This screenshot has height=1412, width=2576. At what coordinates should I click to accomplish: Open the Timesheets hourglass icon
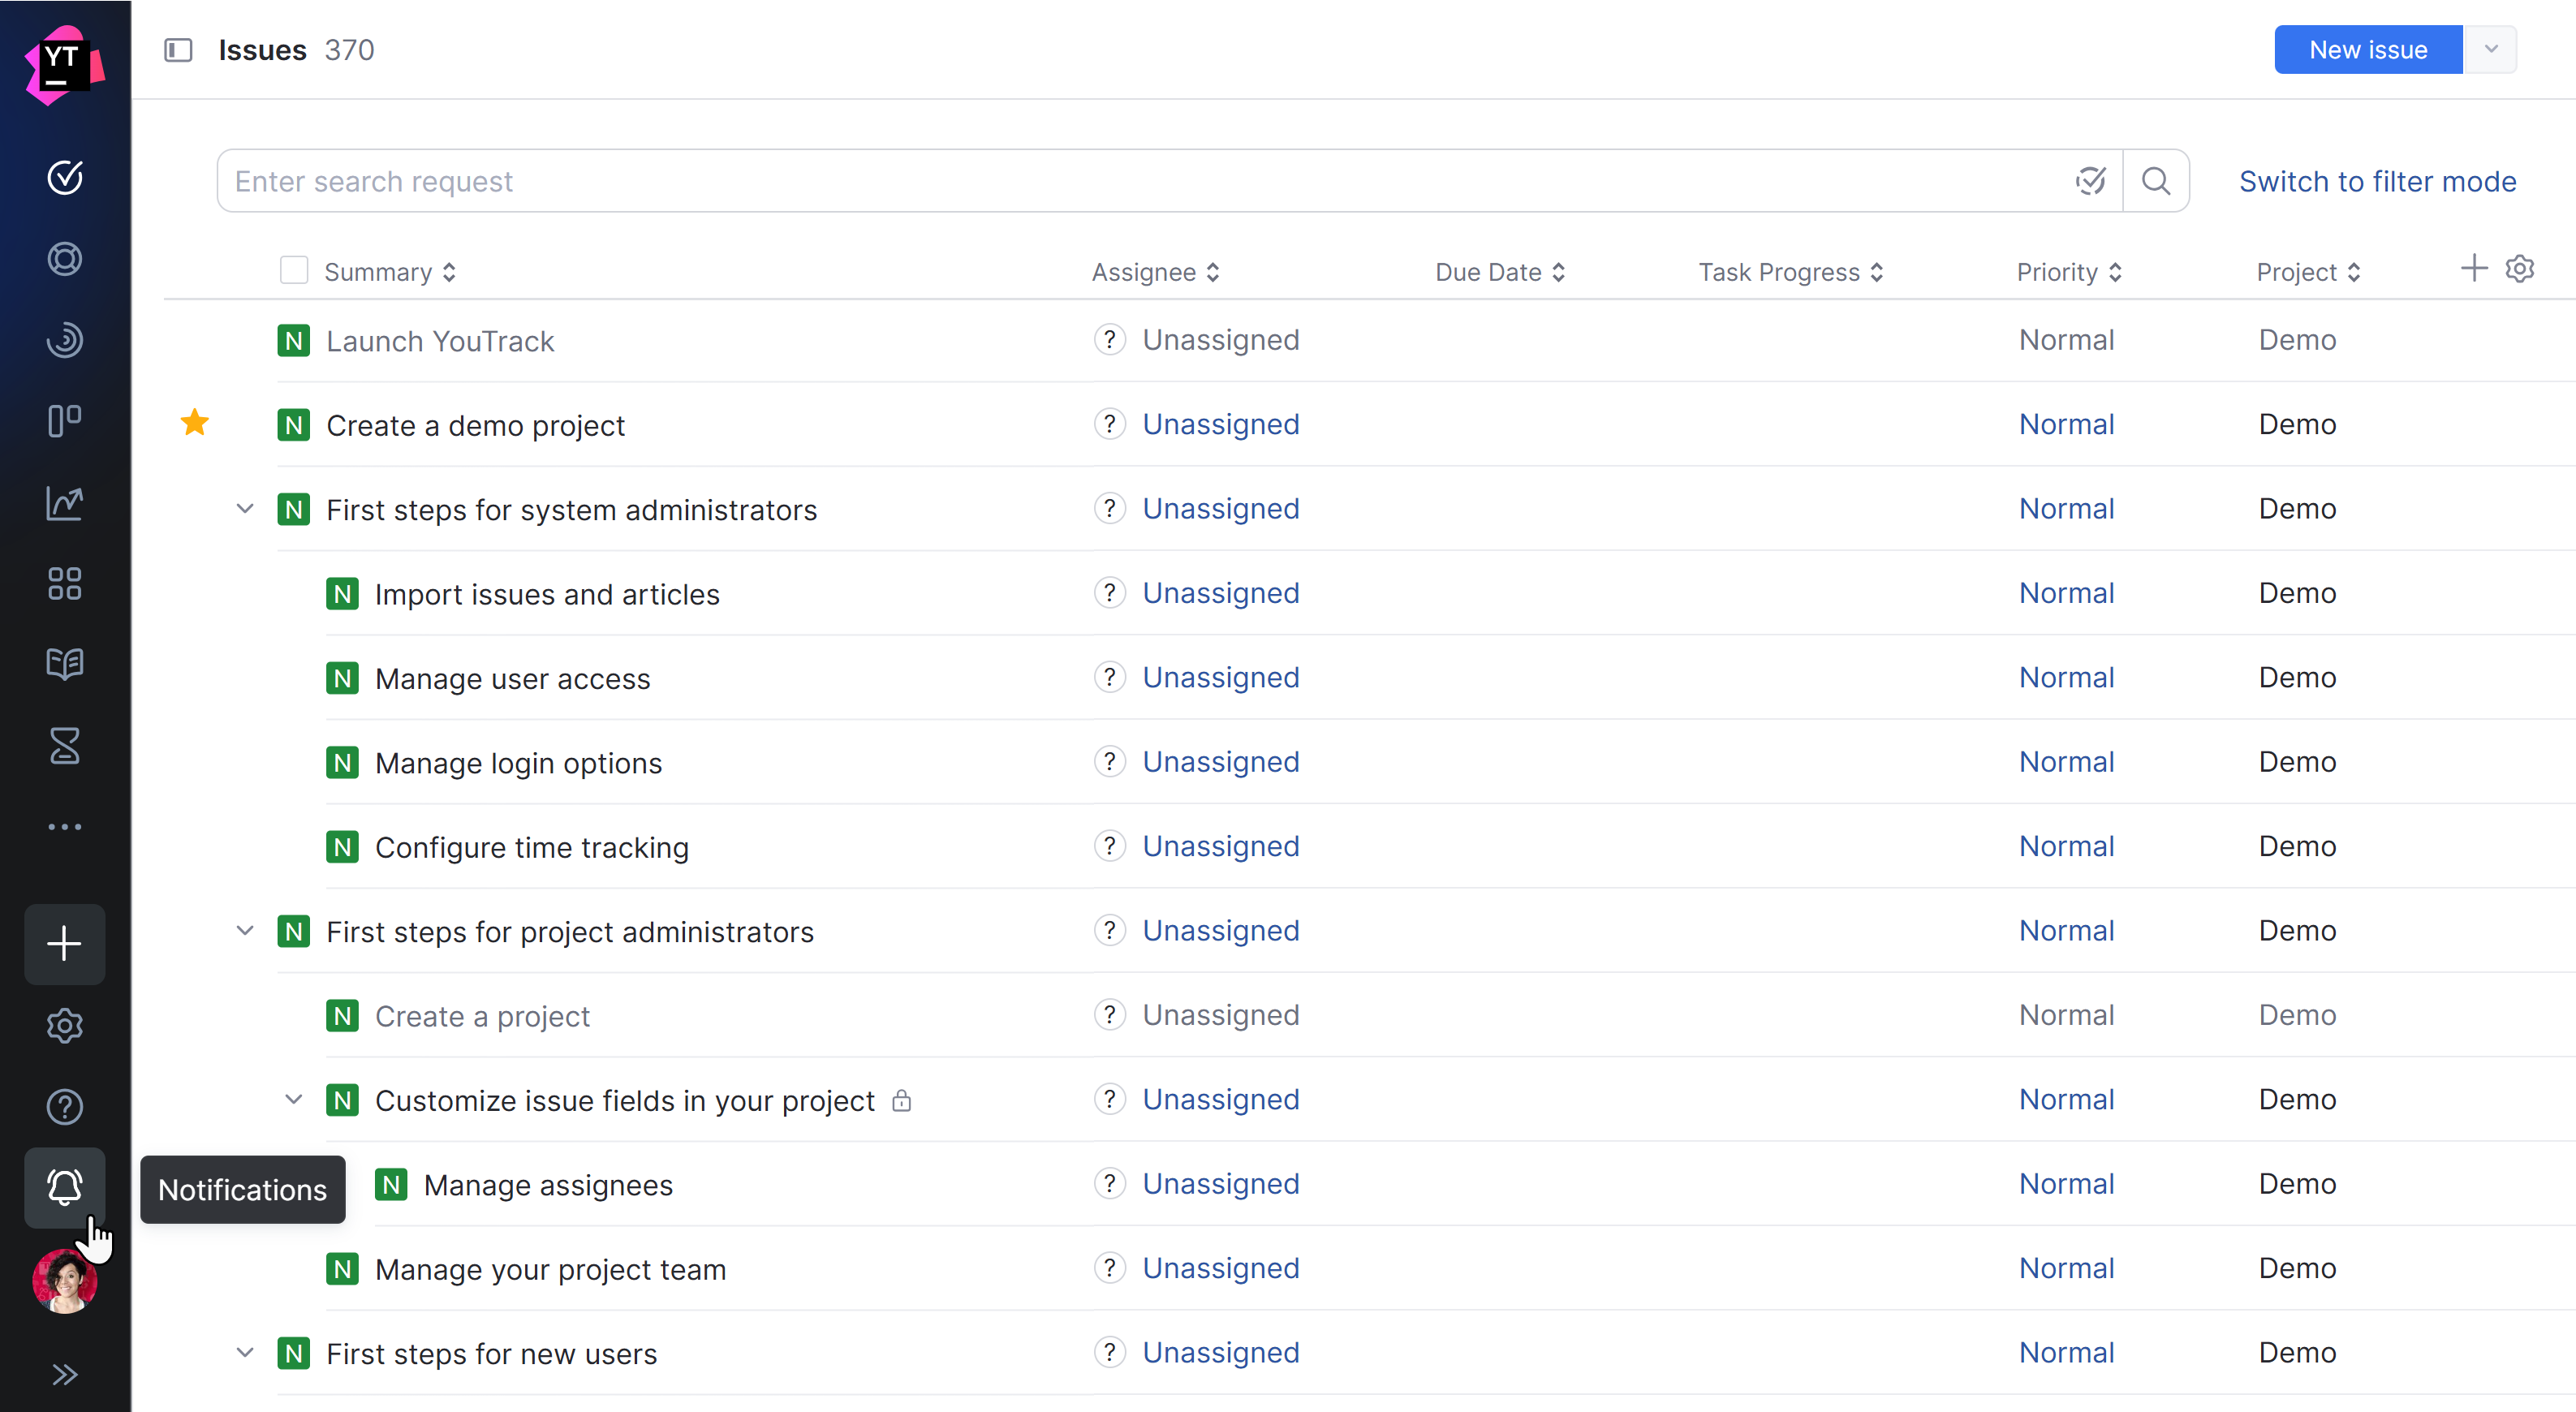[x=65, y=746]
